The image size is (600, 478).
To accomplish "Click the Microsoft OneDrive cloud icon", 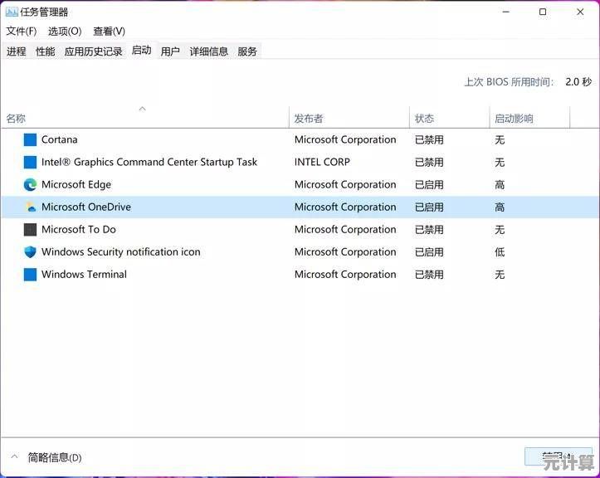I will pos(30,207).
